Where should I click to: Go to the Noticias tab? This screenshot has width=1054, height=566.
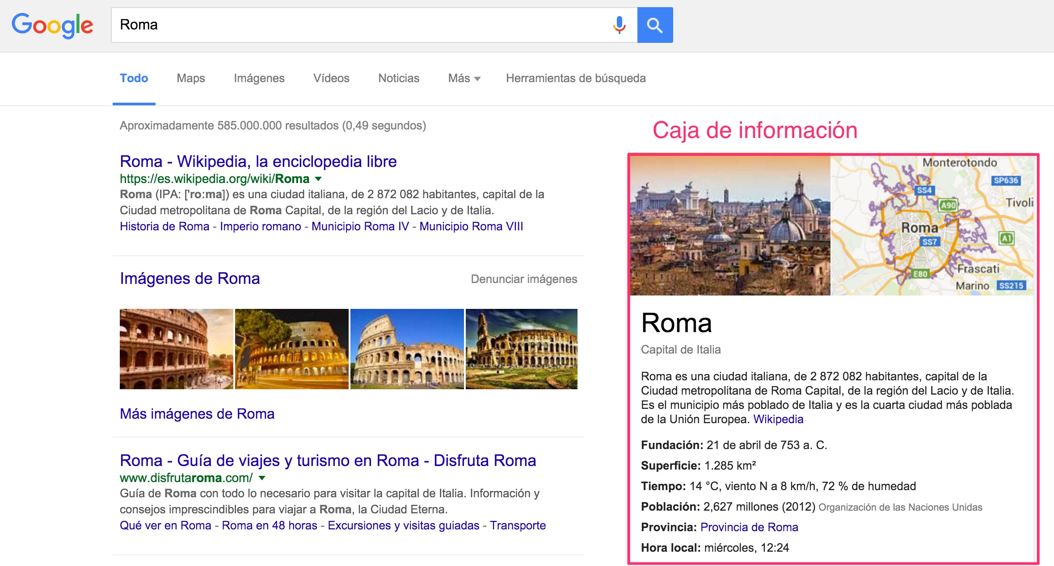point(399,78)
